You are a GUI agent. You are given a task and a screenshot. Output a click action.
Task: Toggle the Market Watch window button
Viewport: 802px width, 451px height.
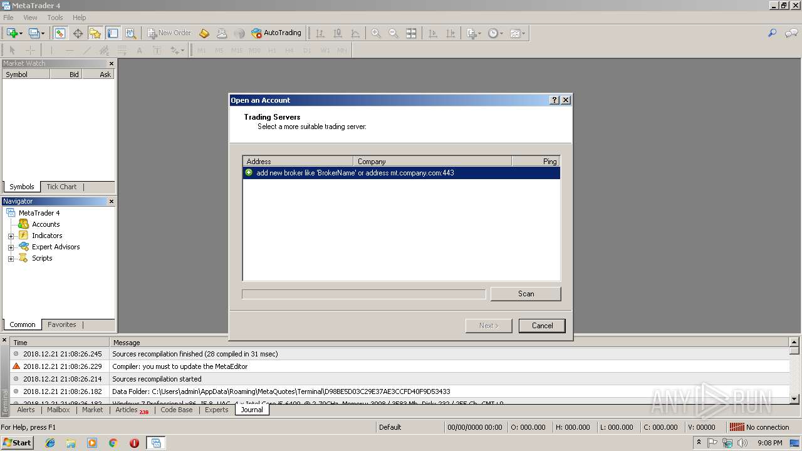click(60, 33)
